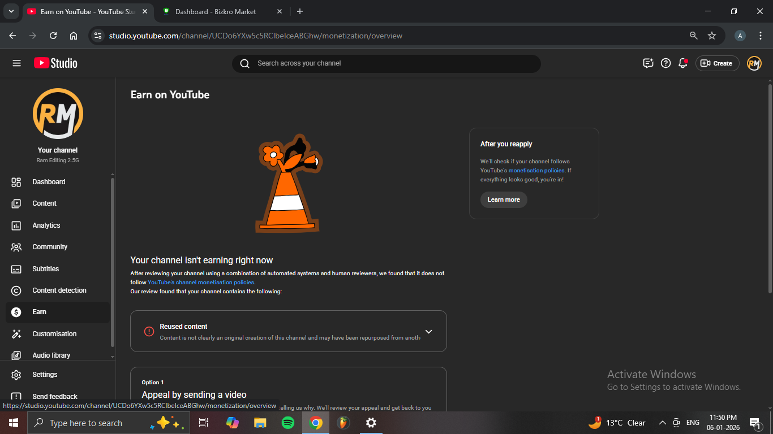Open YouTube's channel monetisation policies link
The image size is (773, 434).
tap(201, 283)
